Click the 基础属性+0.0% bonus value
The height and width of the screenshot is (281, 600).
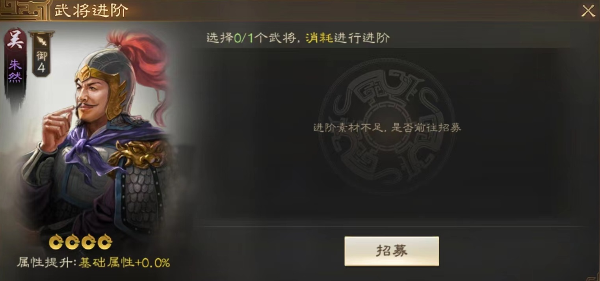point(124,262)
